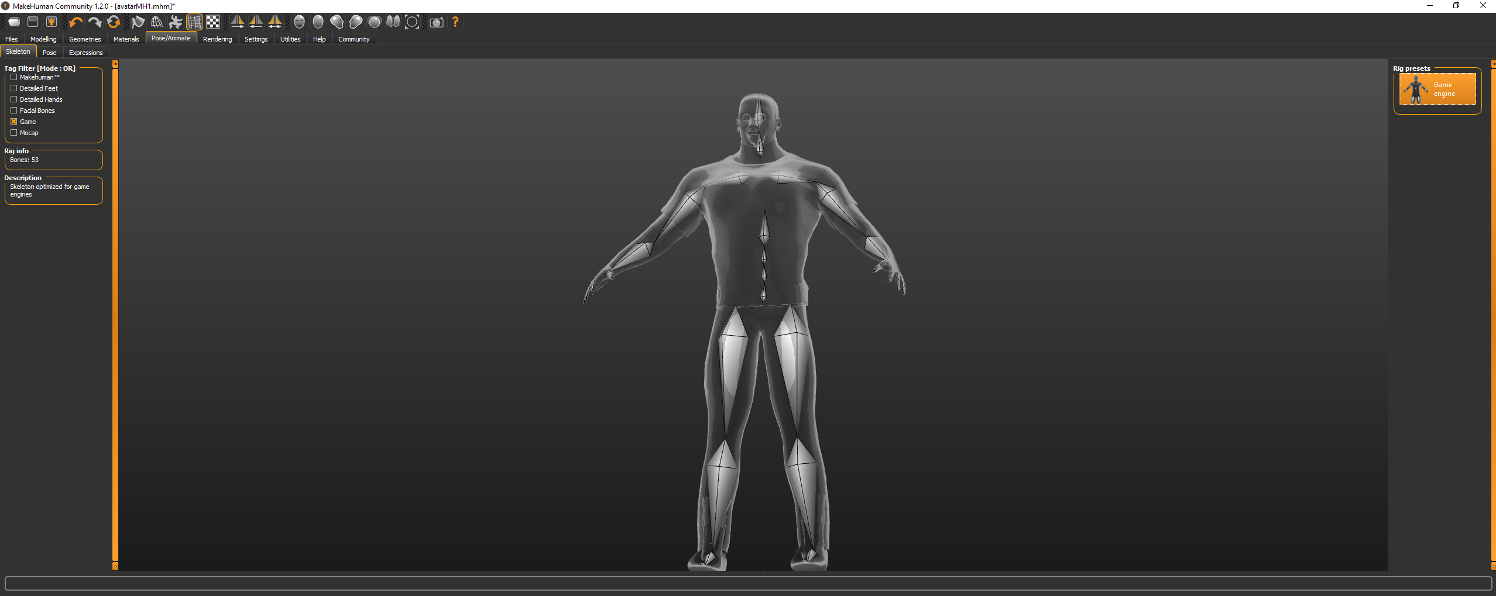Click the Redo arrow icon
The height and width of the screenshot is (596, 1496).
point(94,22)
